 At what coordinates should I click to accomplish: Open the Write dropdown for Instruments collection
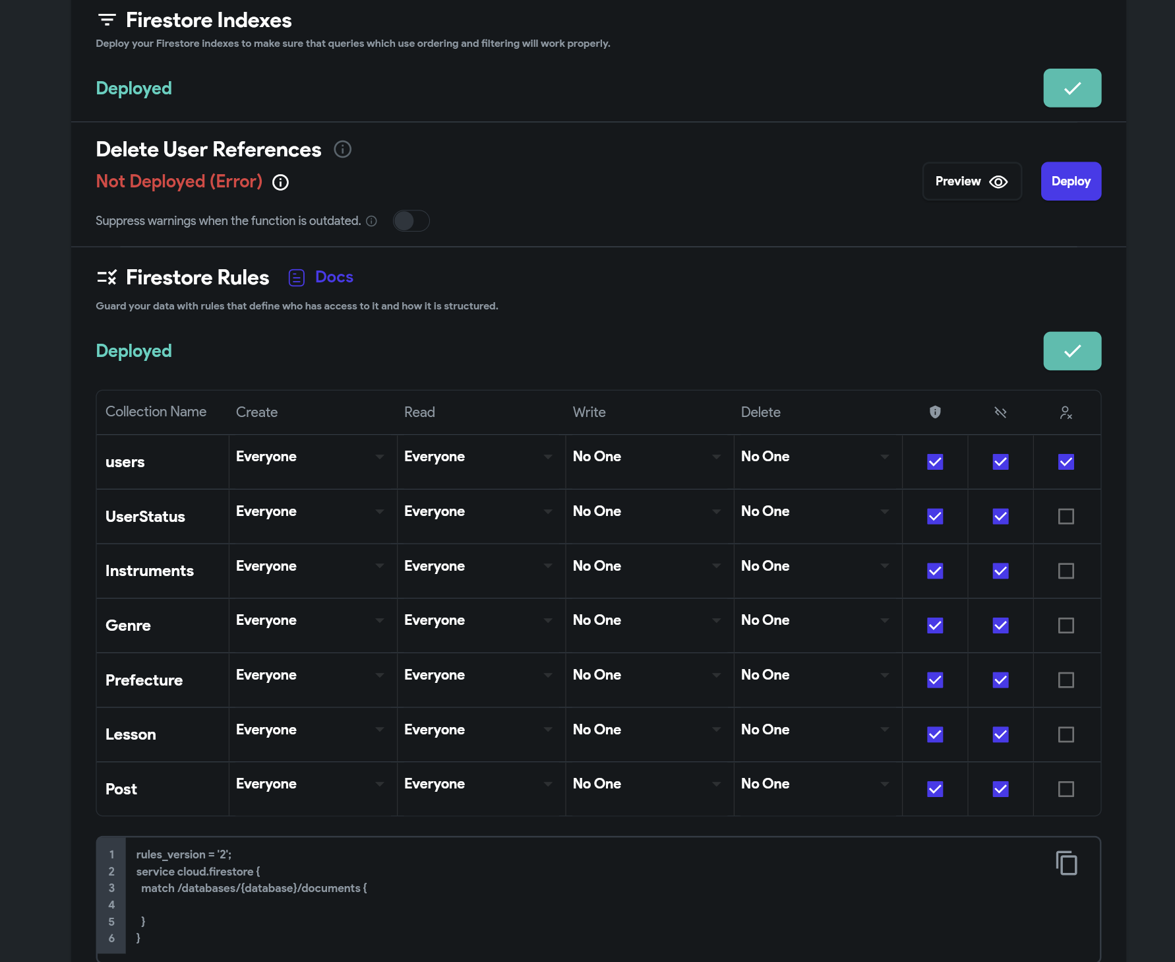click(x=648, y=565)
